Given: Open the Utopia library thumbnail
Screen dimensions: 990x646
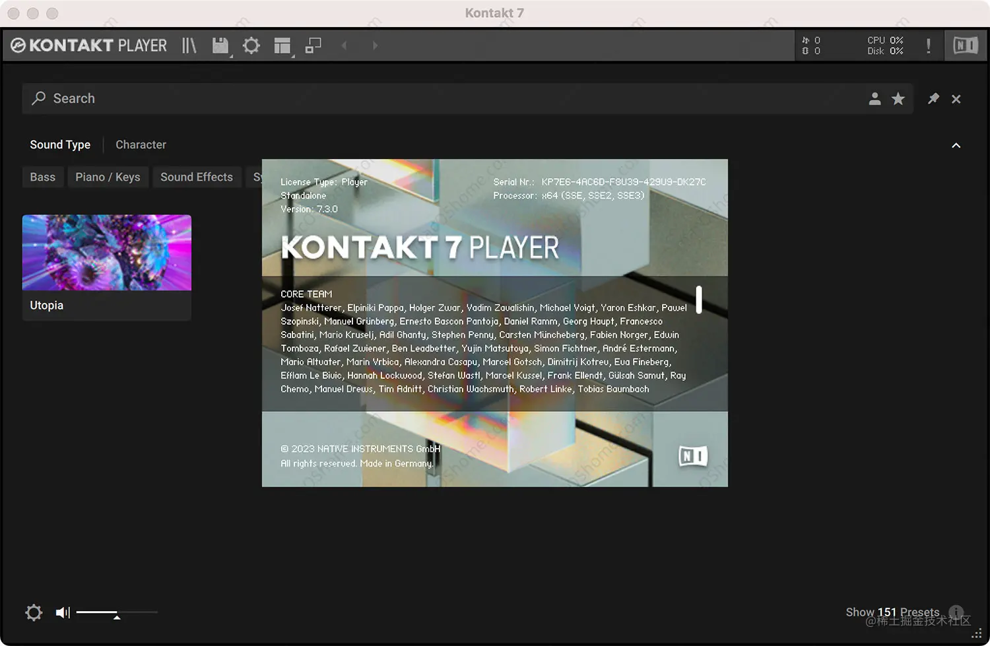Looking at the screenshot, I should click(x=106, y=253).
